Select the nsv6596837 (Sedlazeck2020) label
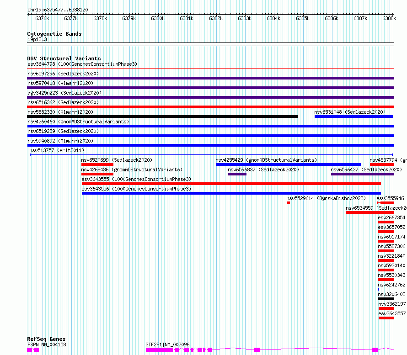407x355 pixels. pyautogui.click(x=263, y=170)
